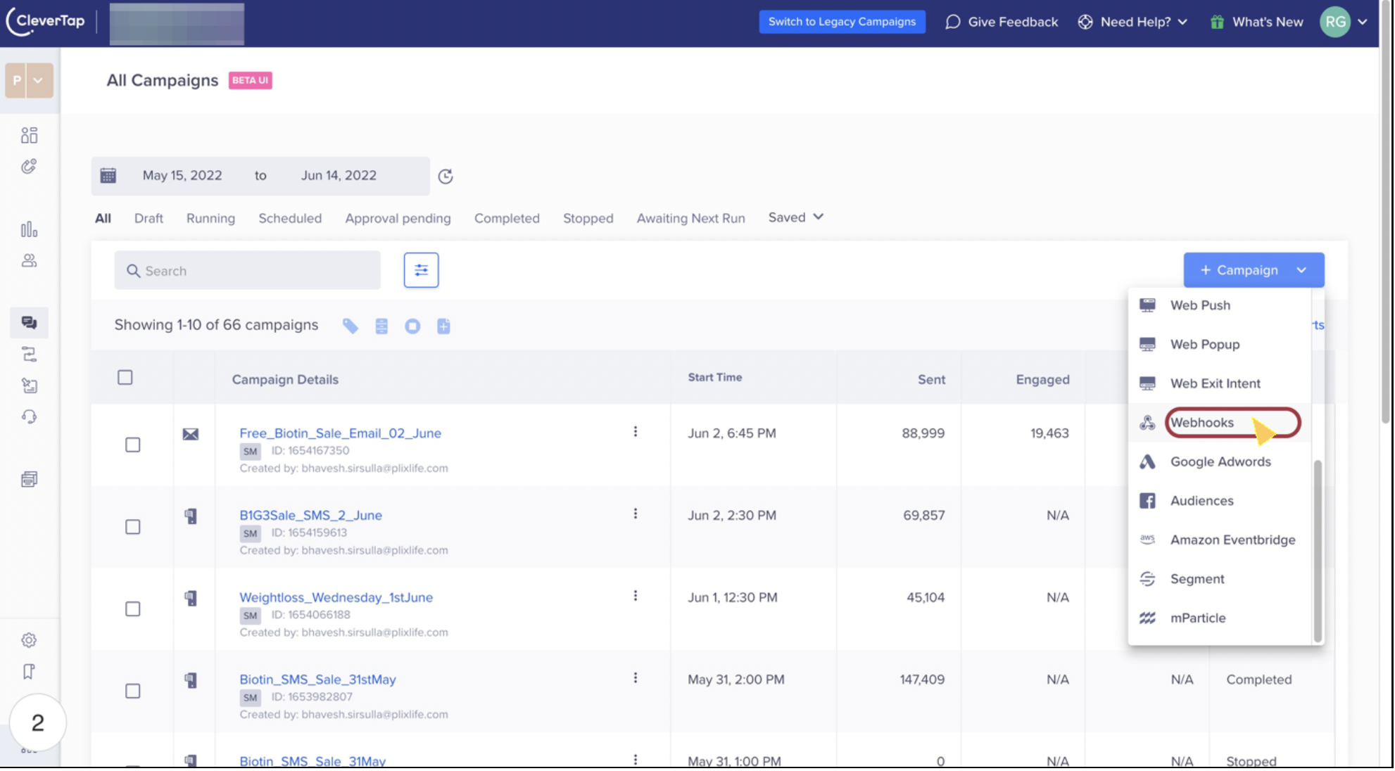The width and height of the screenshot is (1395, 771).
Task: Select Web Exit Intent from campaign menu
Action: click(x=1220, y=383)
